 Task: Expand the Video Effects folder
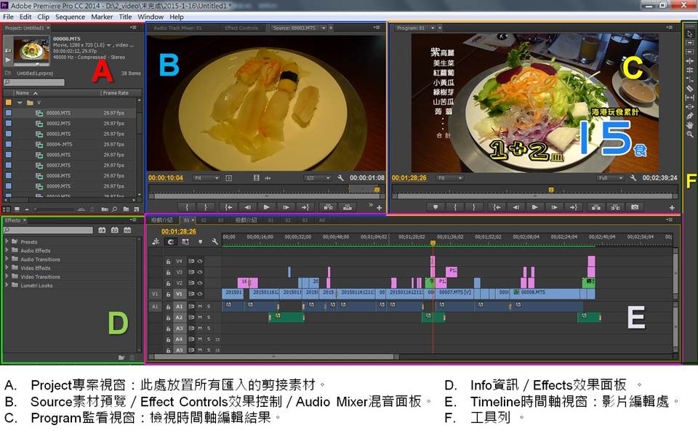click(7, 268)
